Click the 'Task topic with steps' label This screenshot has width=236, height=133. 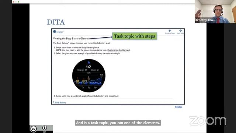click(135, 36)
